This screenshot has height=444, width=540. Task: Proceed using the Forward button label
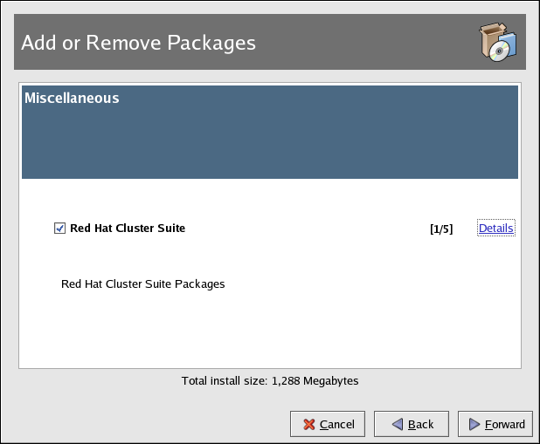505,425
